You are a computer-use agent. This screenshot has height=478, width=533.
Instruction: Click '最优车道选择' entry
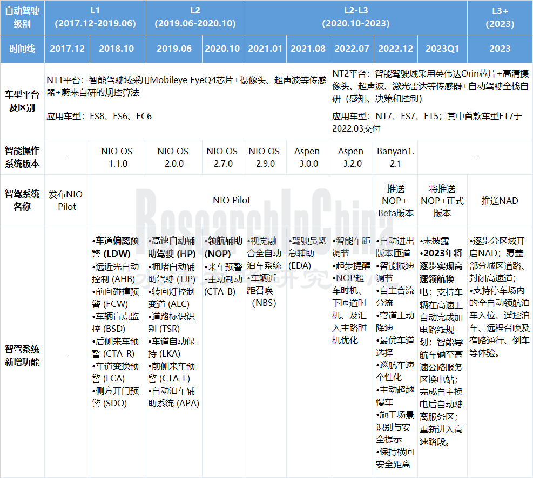(x=395, y=346)
